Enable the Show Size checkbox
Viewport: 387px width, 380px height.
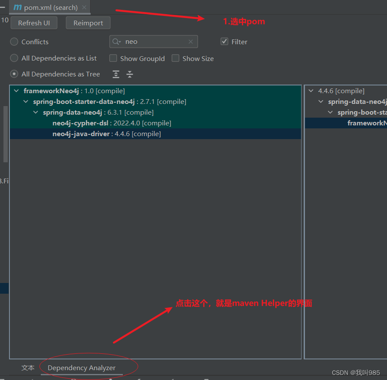[175, 58]
